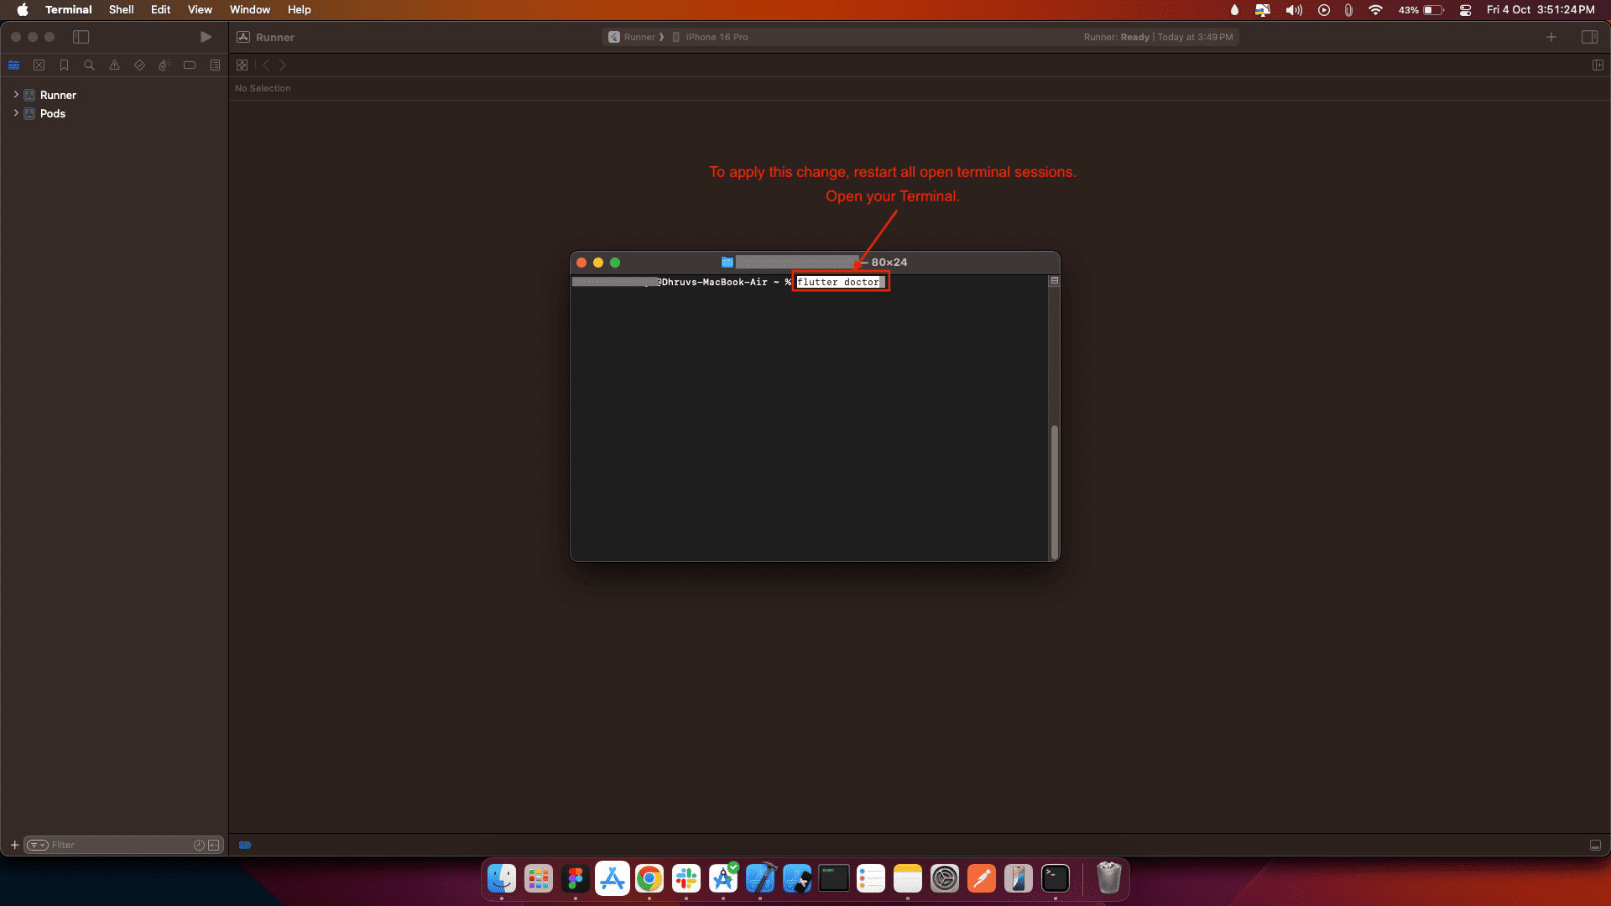Viewport: 1611px width, 906px height.
Task: Click the plus button in Xcode toolbar
Action: [x=1551, y=37]
